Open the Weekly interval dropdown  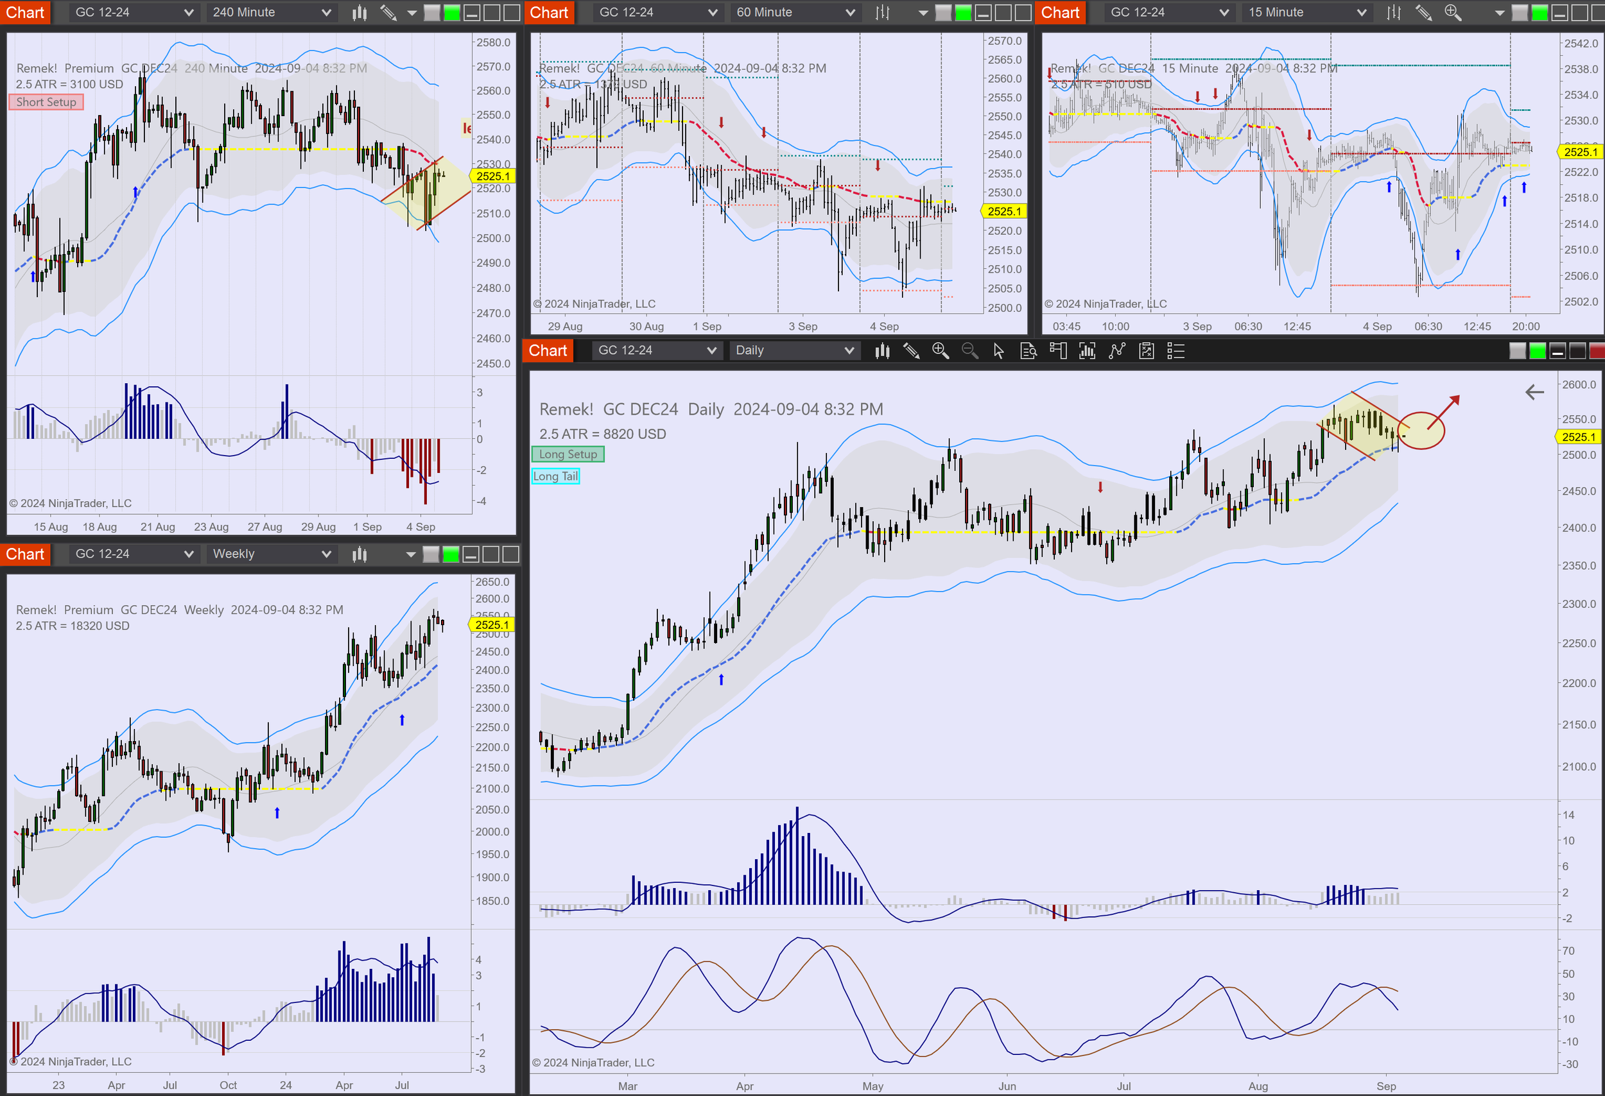[271, 553]
